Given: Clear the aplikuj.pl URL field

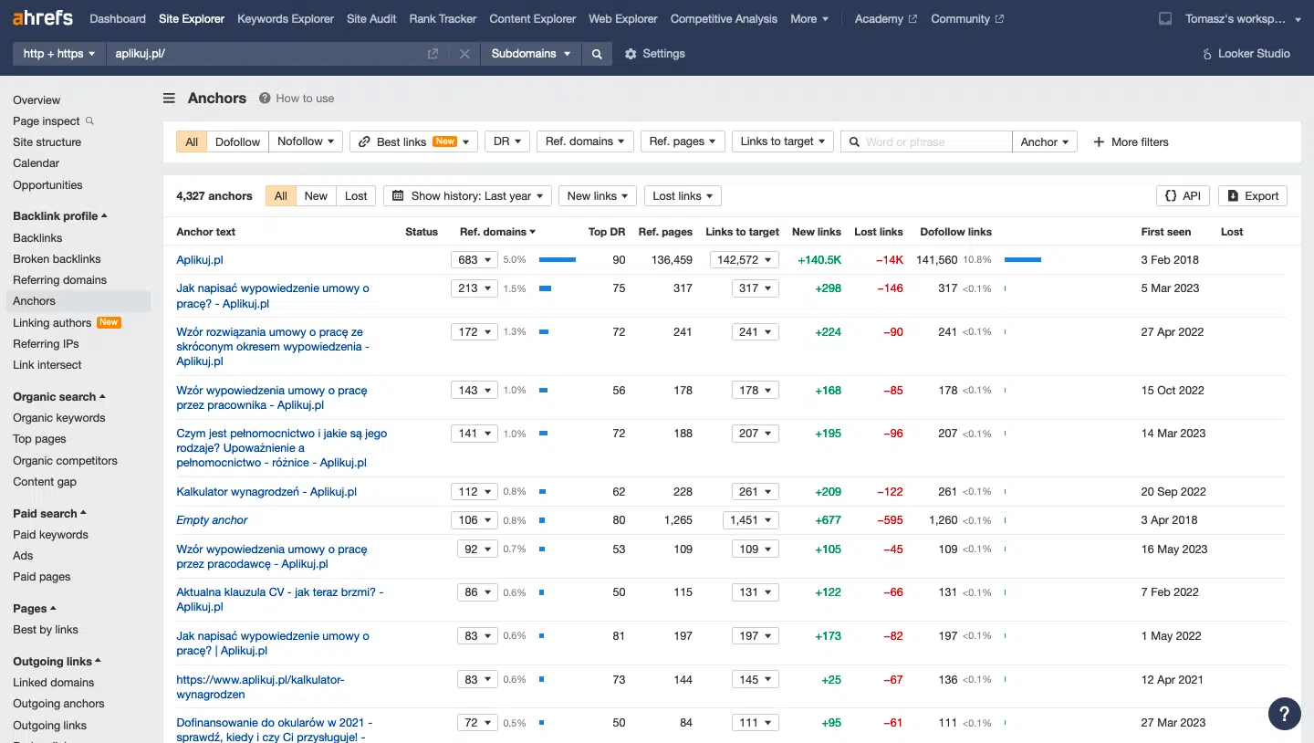Looking at the screenshot, I should [464, 54].
